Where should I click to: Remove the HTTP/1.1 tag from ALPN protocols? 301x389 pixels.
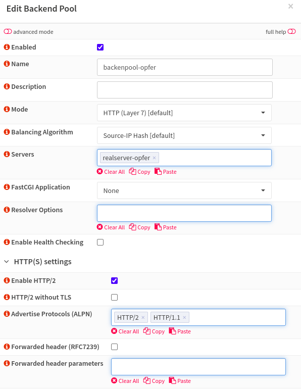coord(184,317)
